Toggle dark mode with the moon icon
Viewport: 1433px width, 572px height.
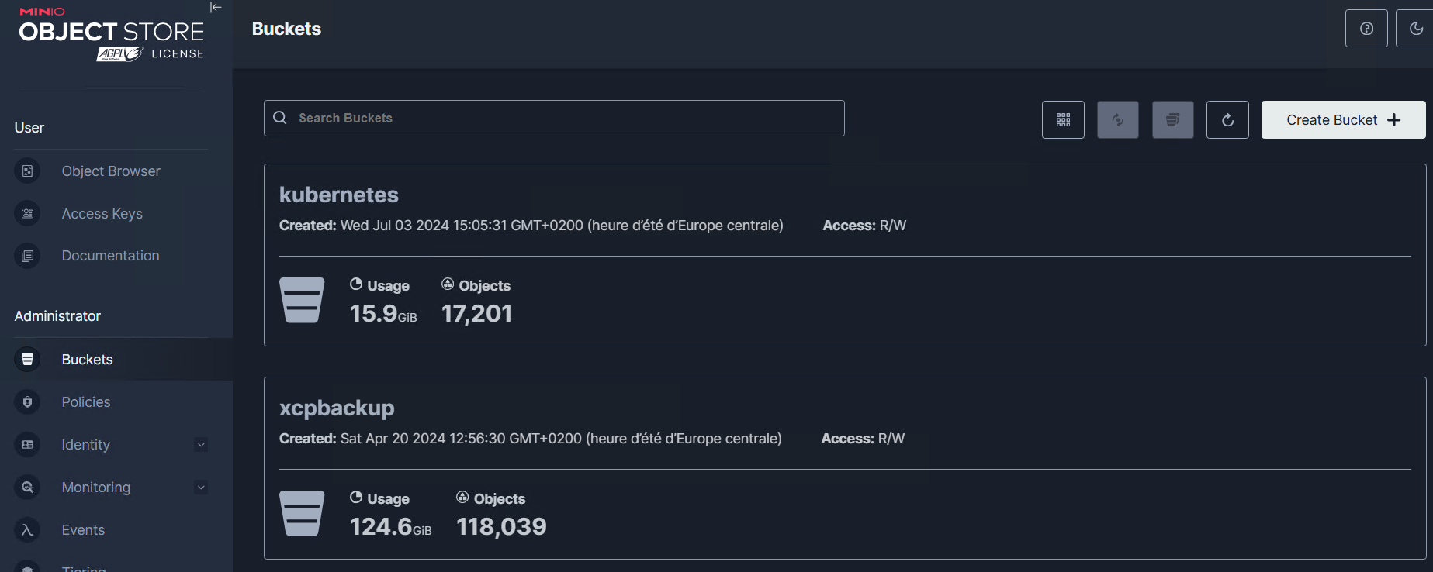[1416, 29]
